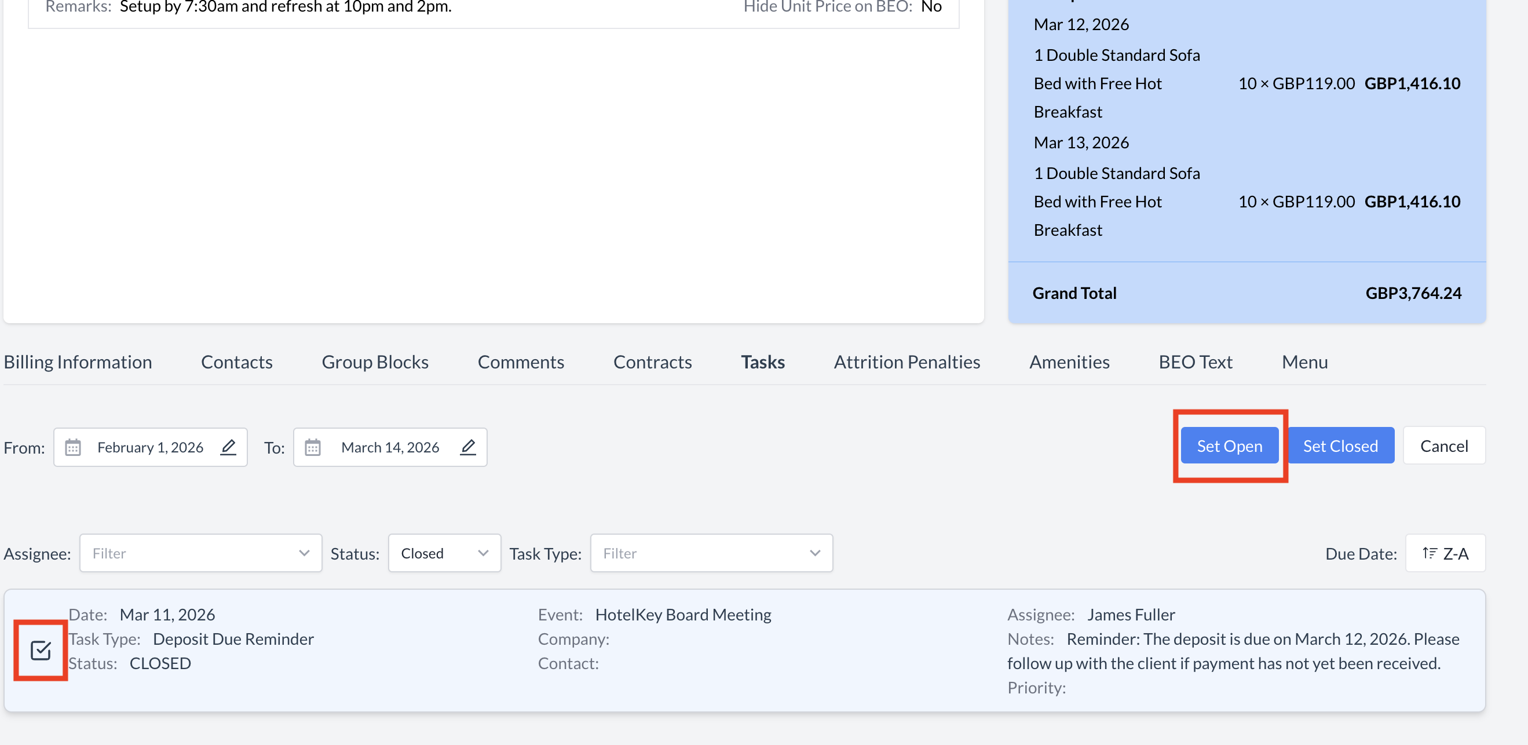The width and height of the screenshot is (1528, 745).
Task: Click the Cancel button
Action: (1443, 446)
